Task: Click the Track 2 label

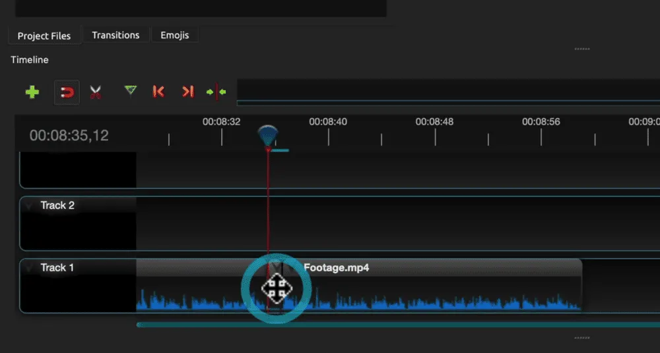Action: (x=57, y=205)
